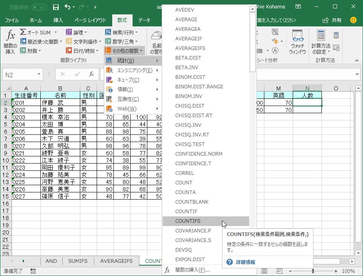Toggle the AutoSave switch
This screenshot has width=363, height=276.
39,7
